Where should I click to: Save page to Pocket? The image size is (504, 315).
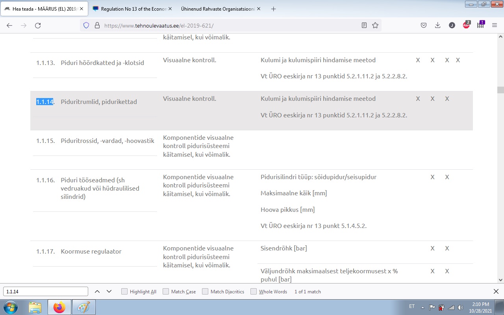pos(424,25)
